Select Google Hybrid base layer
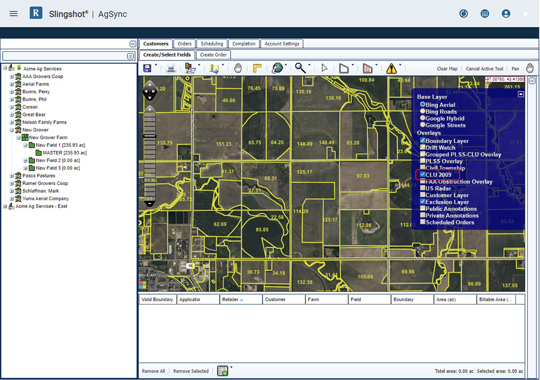Viewport: 540px width, 380px height. click(x=422, y=118)
